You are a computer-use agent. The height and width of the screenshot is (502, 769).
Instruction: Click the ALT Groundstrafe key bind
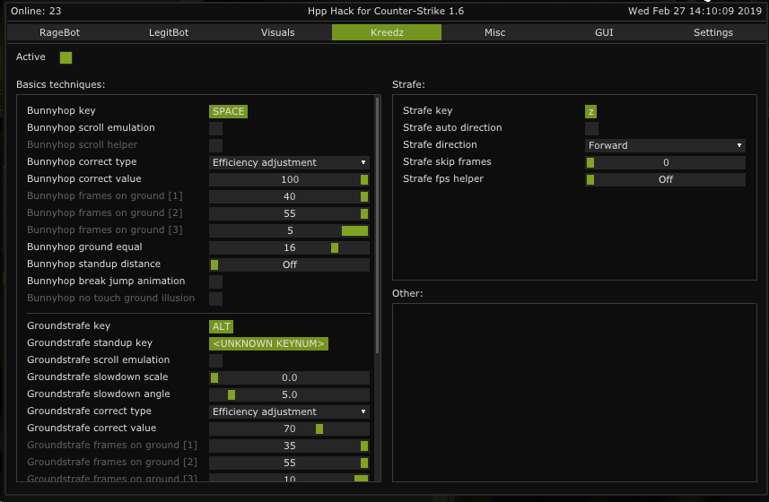point(221,326)
